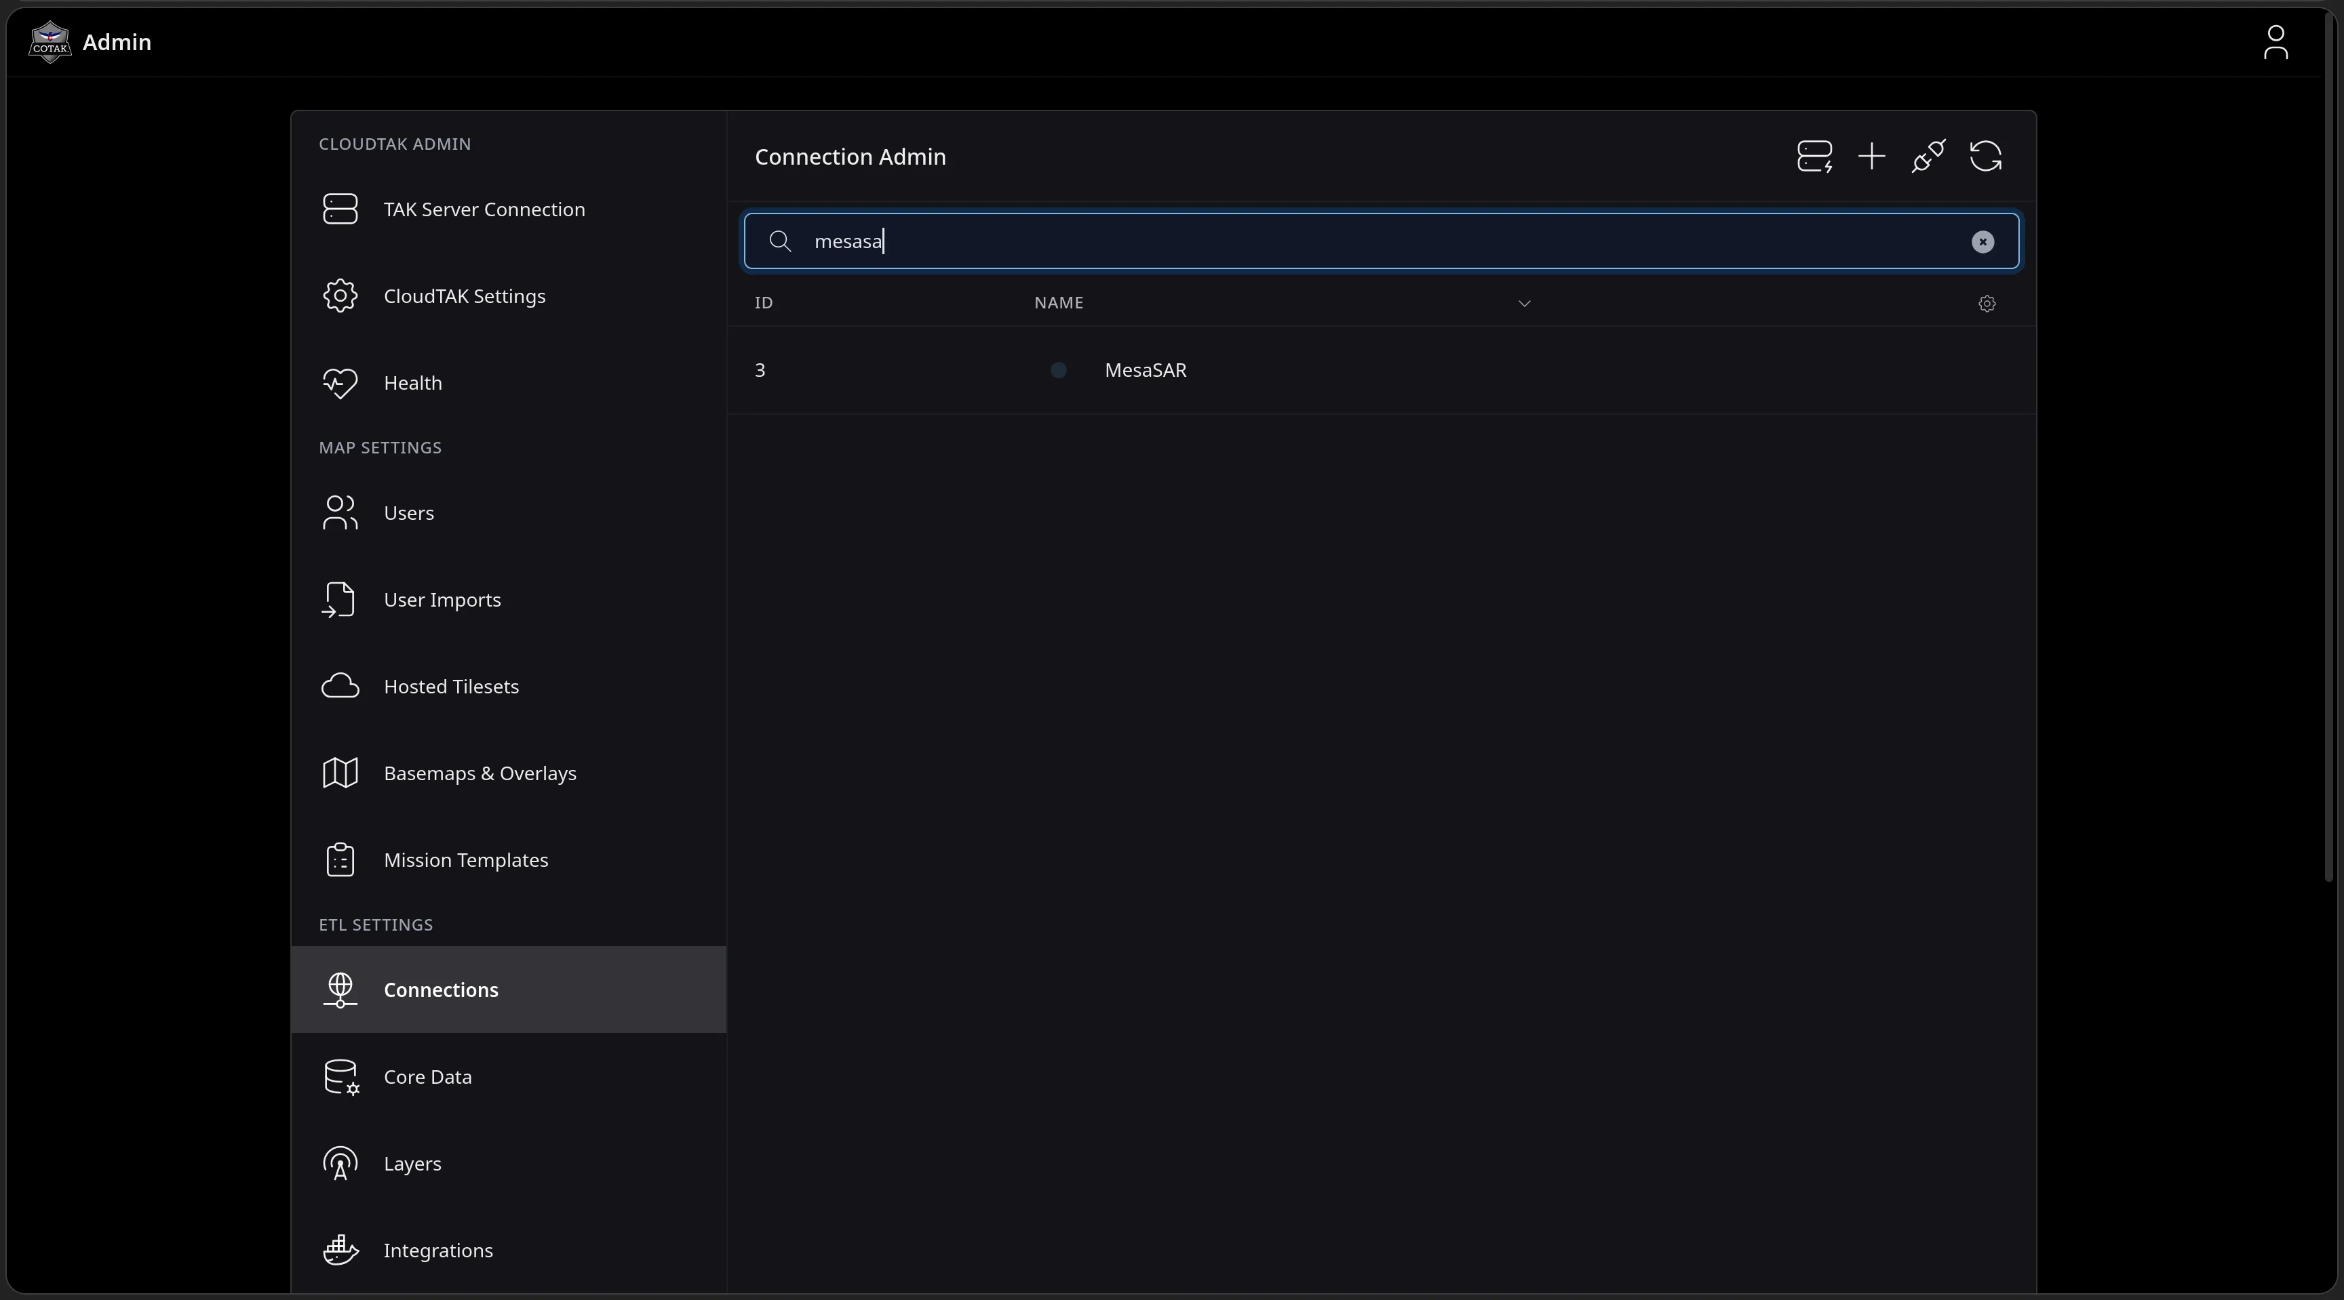Click connection ID 3 cell

(760, 370)
